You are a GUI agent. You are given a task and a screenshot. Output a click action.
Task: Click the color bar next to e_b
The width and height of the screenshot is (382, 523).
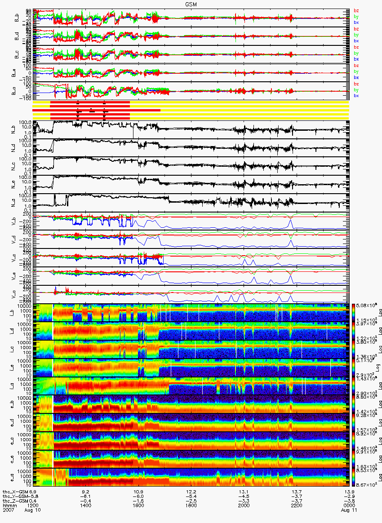tap(353, 404)
